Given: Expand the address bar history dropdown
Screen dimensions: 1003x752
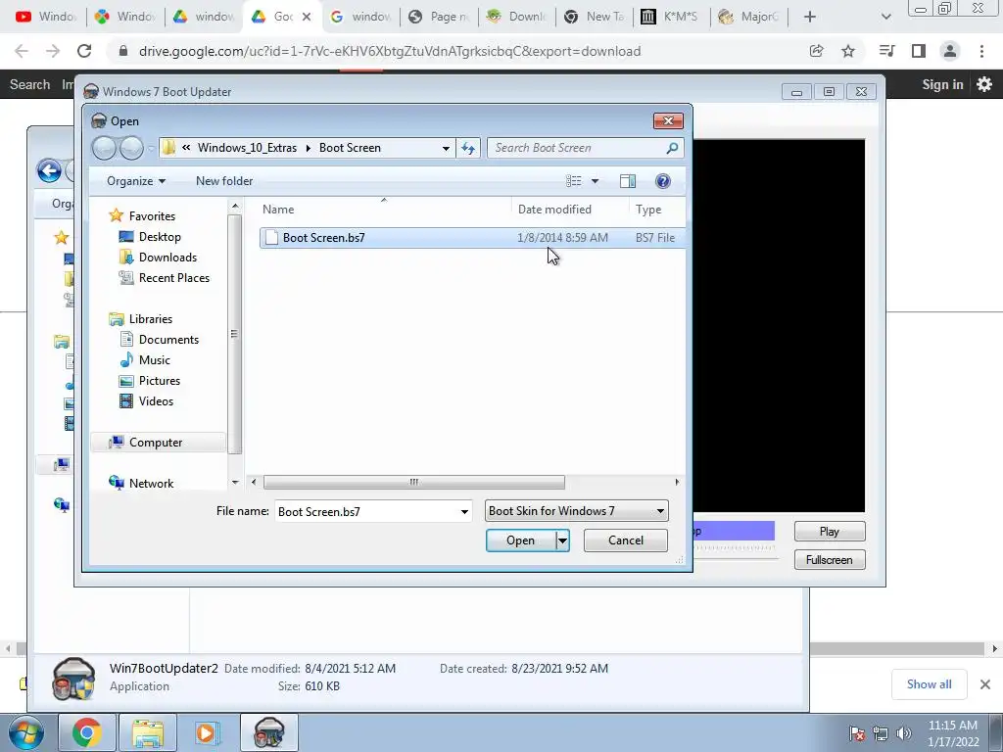Looking at the screenshot, I should coord(446,148).
